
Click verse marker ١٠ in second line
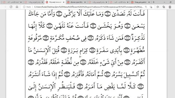(x=49, y=26)
